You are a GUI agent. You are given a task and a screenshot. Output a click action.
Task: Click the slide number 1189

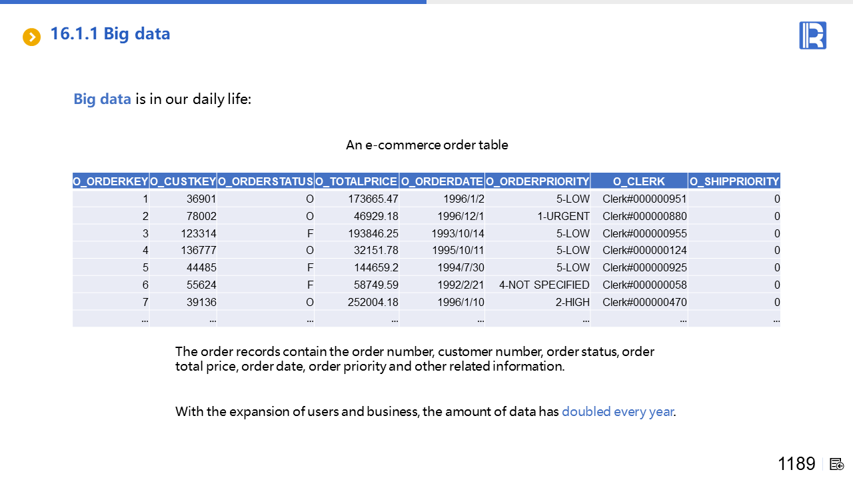click(796, 464)
